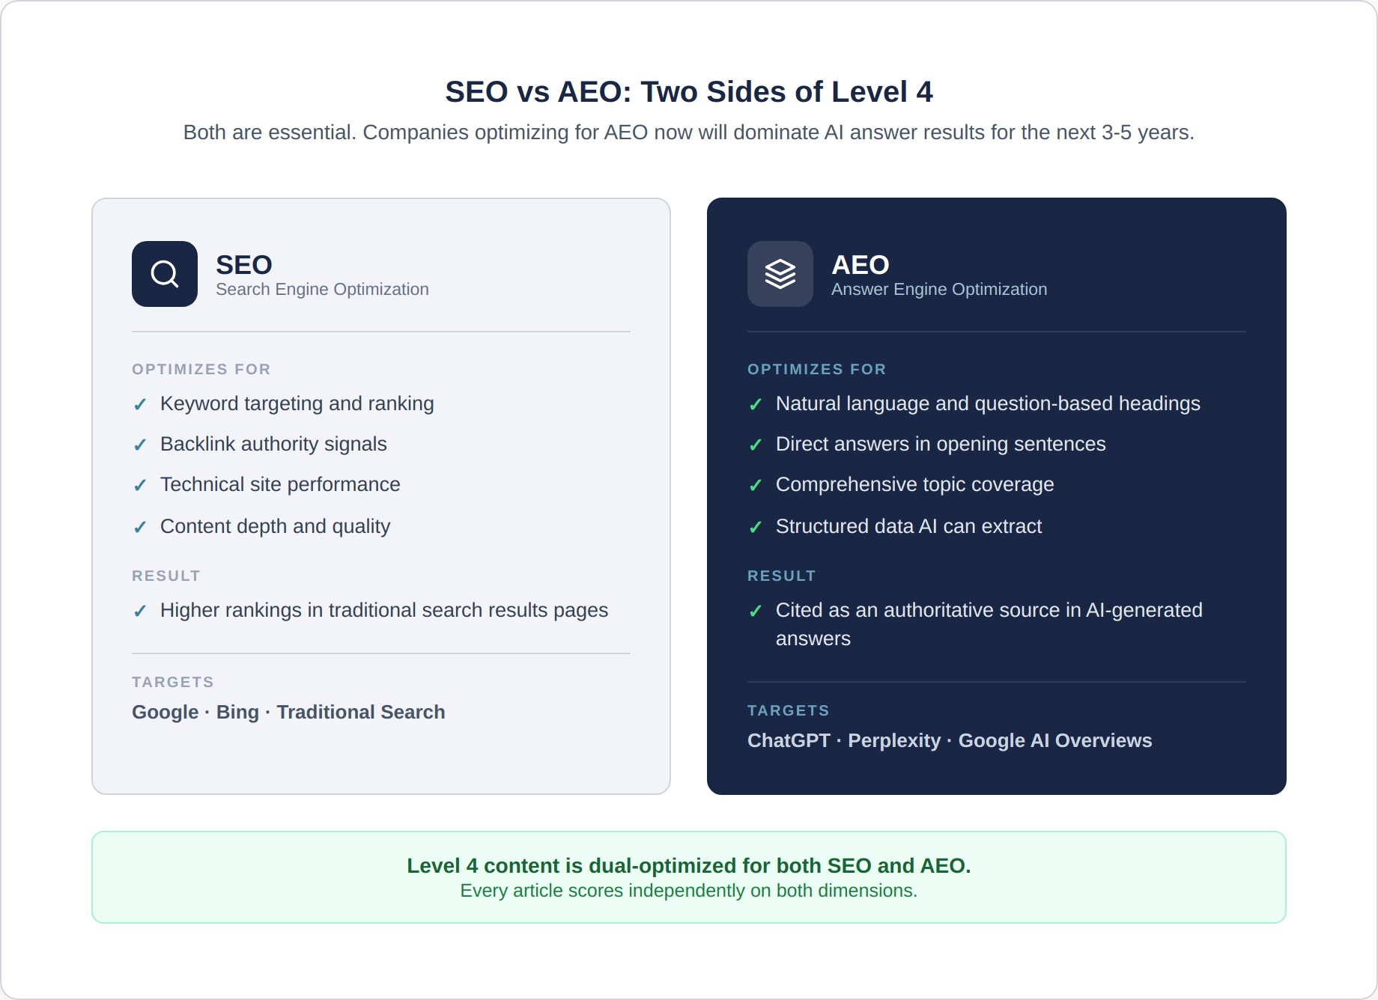Click the main title SEO vs AEO
Image resolution: width=1378 pixels, height=1000 pixels.
point(688,92)
